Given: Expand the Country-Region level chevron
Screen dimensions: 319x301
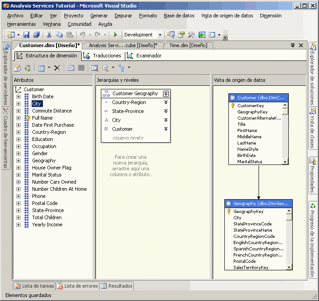Looking at the screenshot, I should click(x=166, y=102).
